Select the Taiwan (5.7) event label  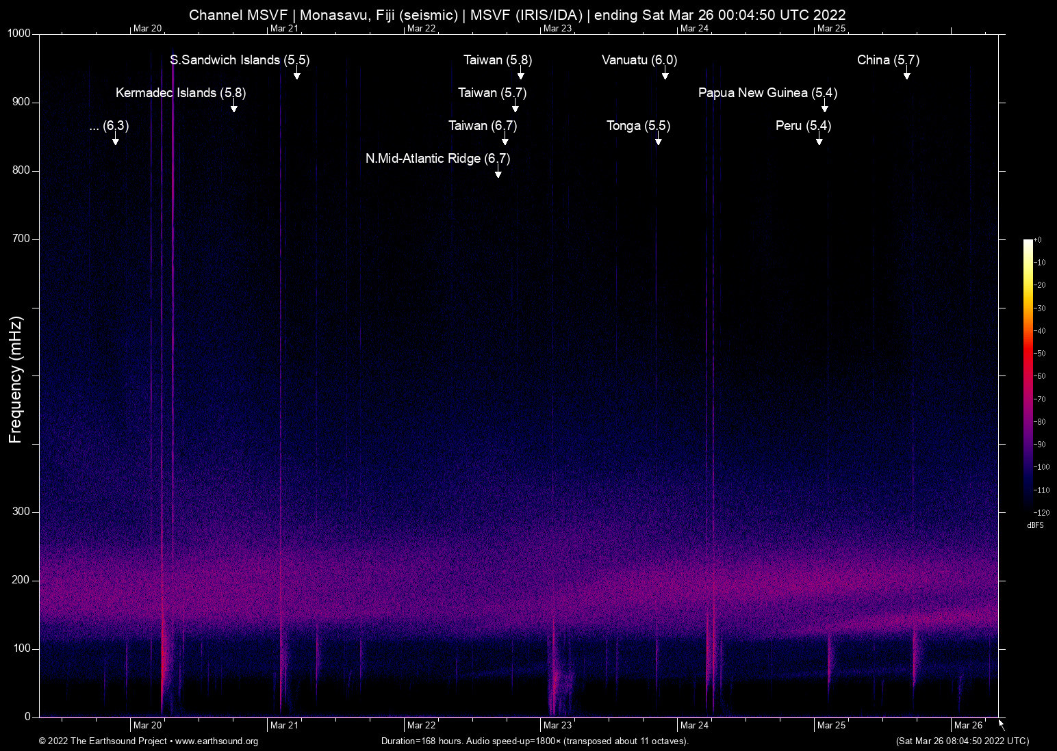point(492,93)
